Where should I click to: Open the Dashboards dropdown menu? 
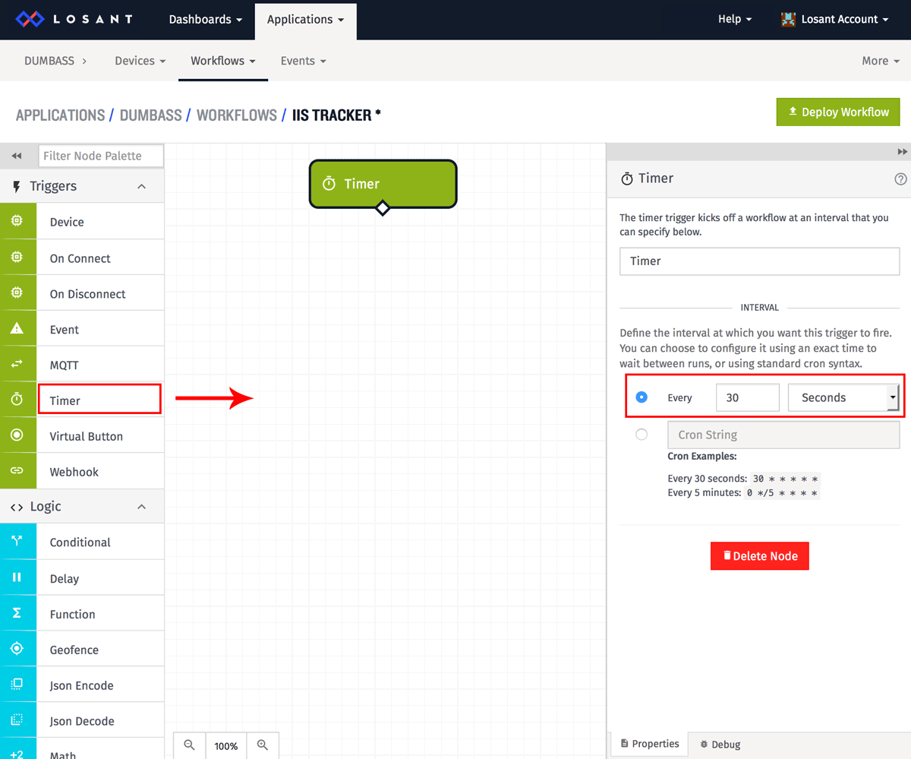(x=206, y=19)
